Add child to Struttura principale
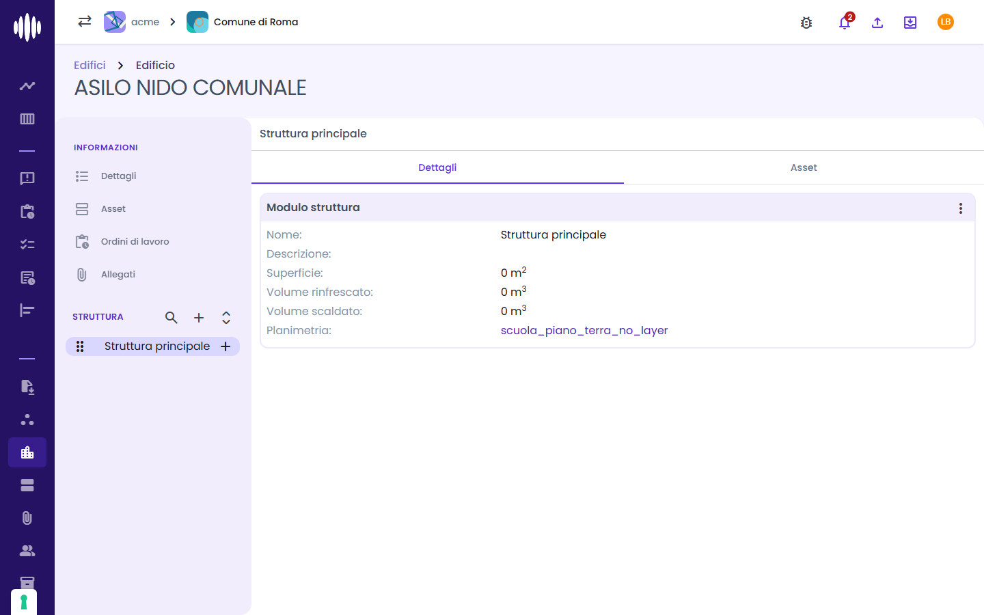 tap(225, 346)
